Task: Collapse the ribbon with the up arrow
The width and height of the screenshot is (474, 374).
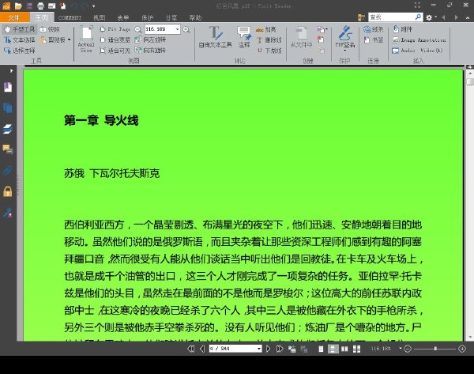Action: (468, 17)
